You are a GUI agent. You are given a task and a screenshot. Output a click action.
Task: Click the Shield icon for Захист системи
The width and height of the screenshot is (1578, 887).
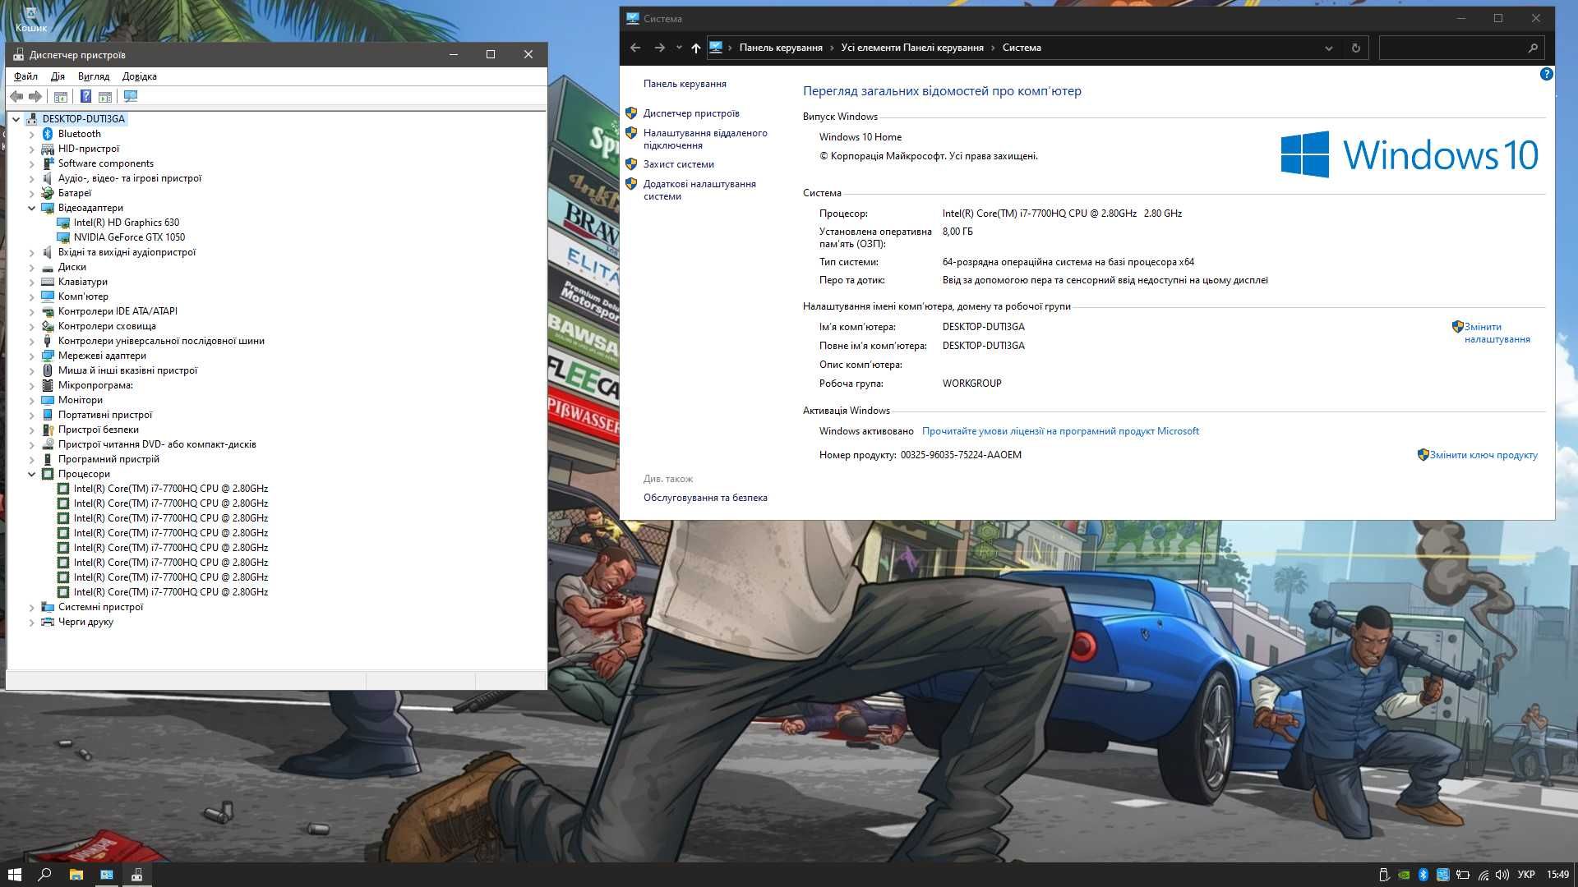[634, 163]
